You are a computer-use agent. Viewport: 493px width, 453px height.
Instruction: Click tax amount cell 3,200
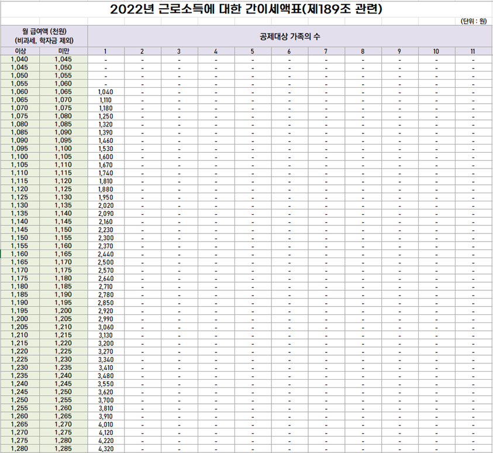(106, 344)
